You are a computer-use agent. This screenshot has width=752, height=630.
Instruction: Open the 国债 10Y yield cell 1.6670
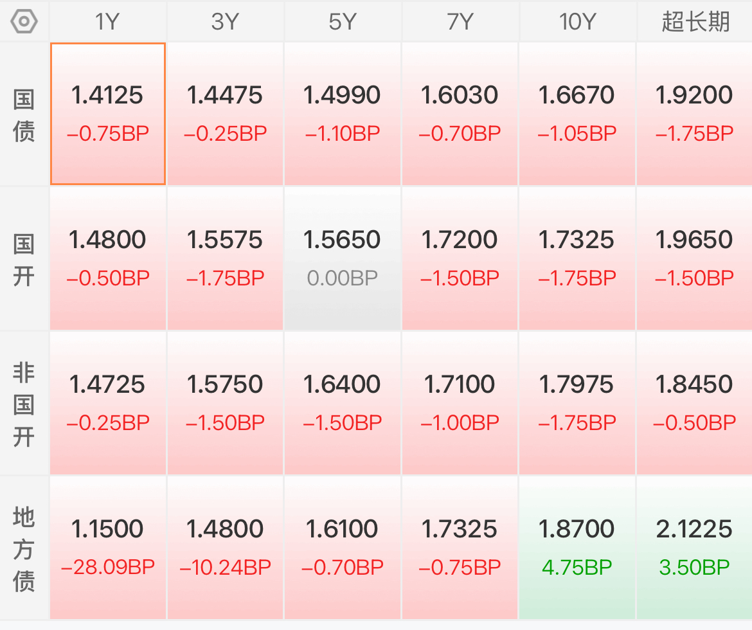(x=577, y=114)
